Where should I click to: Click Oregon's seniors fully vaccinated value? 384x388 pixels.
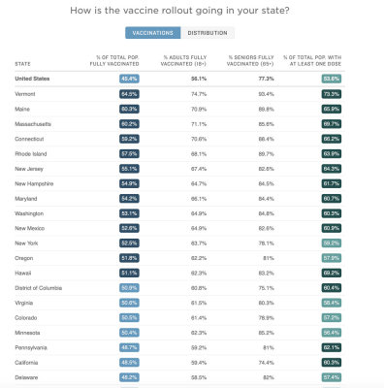click(269, 258)
